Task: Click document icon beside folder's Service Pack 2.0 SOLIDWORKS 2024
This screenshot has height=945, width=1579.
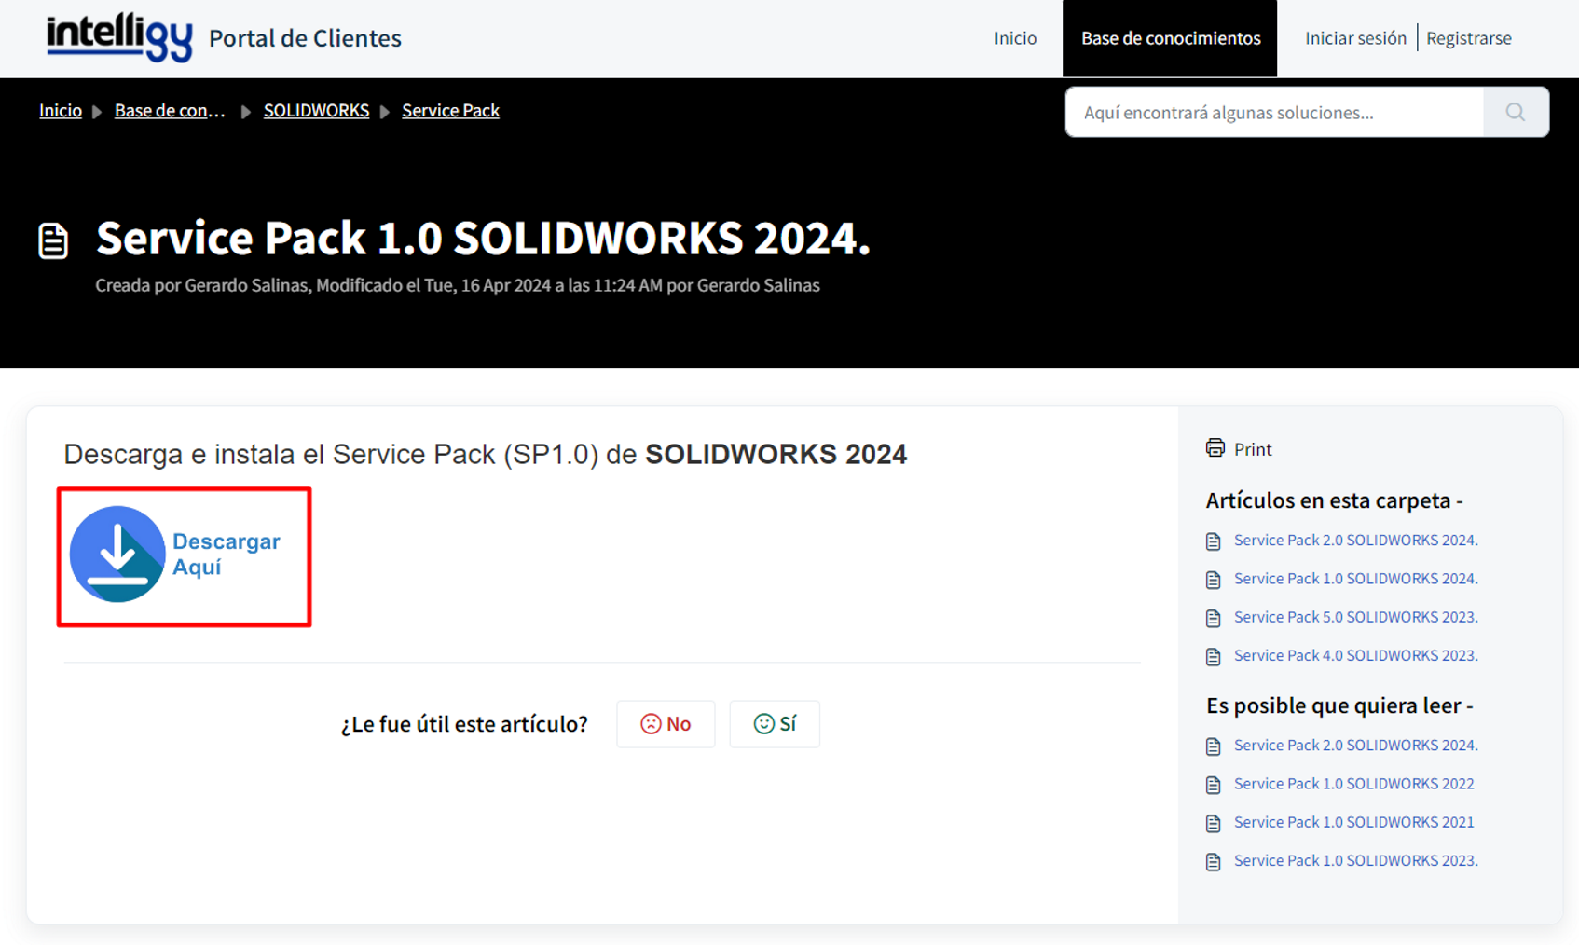Action: tap(1213, 541)
